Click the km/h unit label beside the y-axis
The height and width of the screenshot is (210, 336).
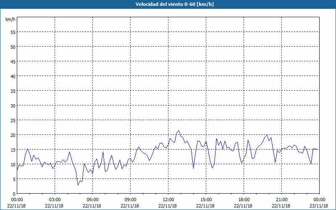(x=10, y=19)
